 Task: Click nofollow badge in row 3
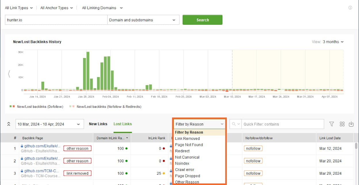(253, 173)
